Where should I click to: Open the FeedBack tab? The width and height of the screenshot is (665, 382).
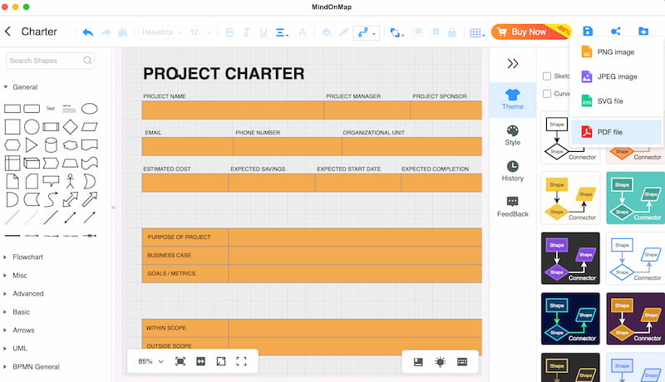tap(513, 207)
